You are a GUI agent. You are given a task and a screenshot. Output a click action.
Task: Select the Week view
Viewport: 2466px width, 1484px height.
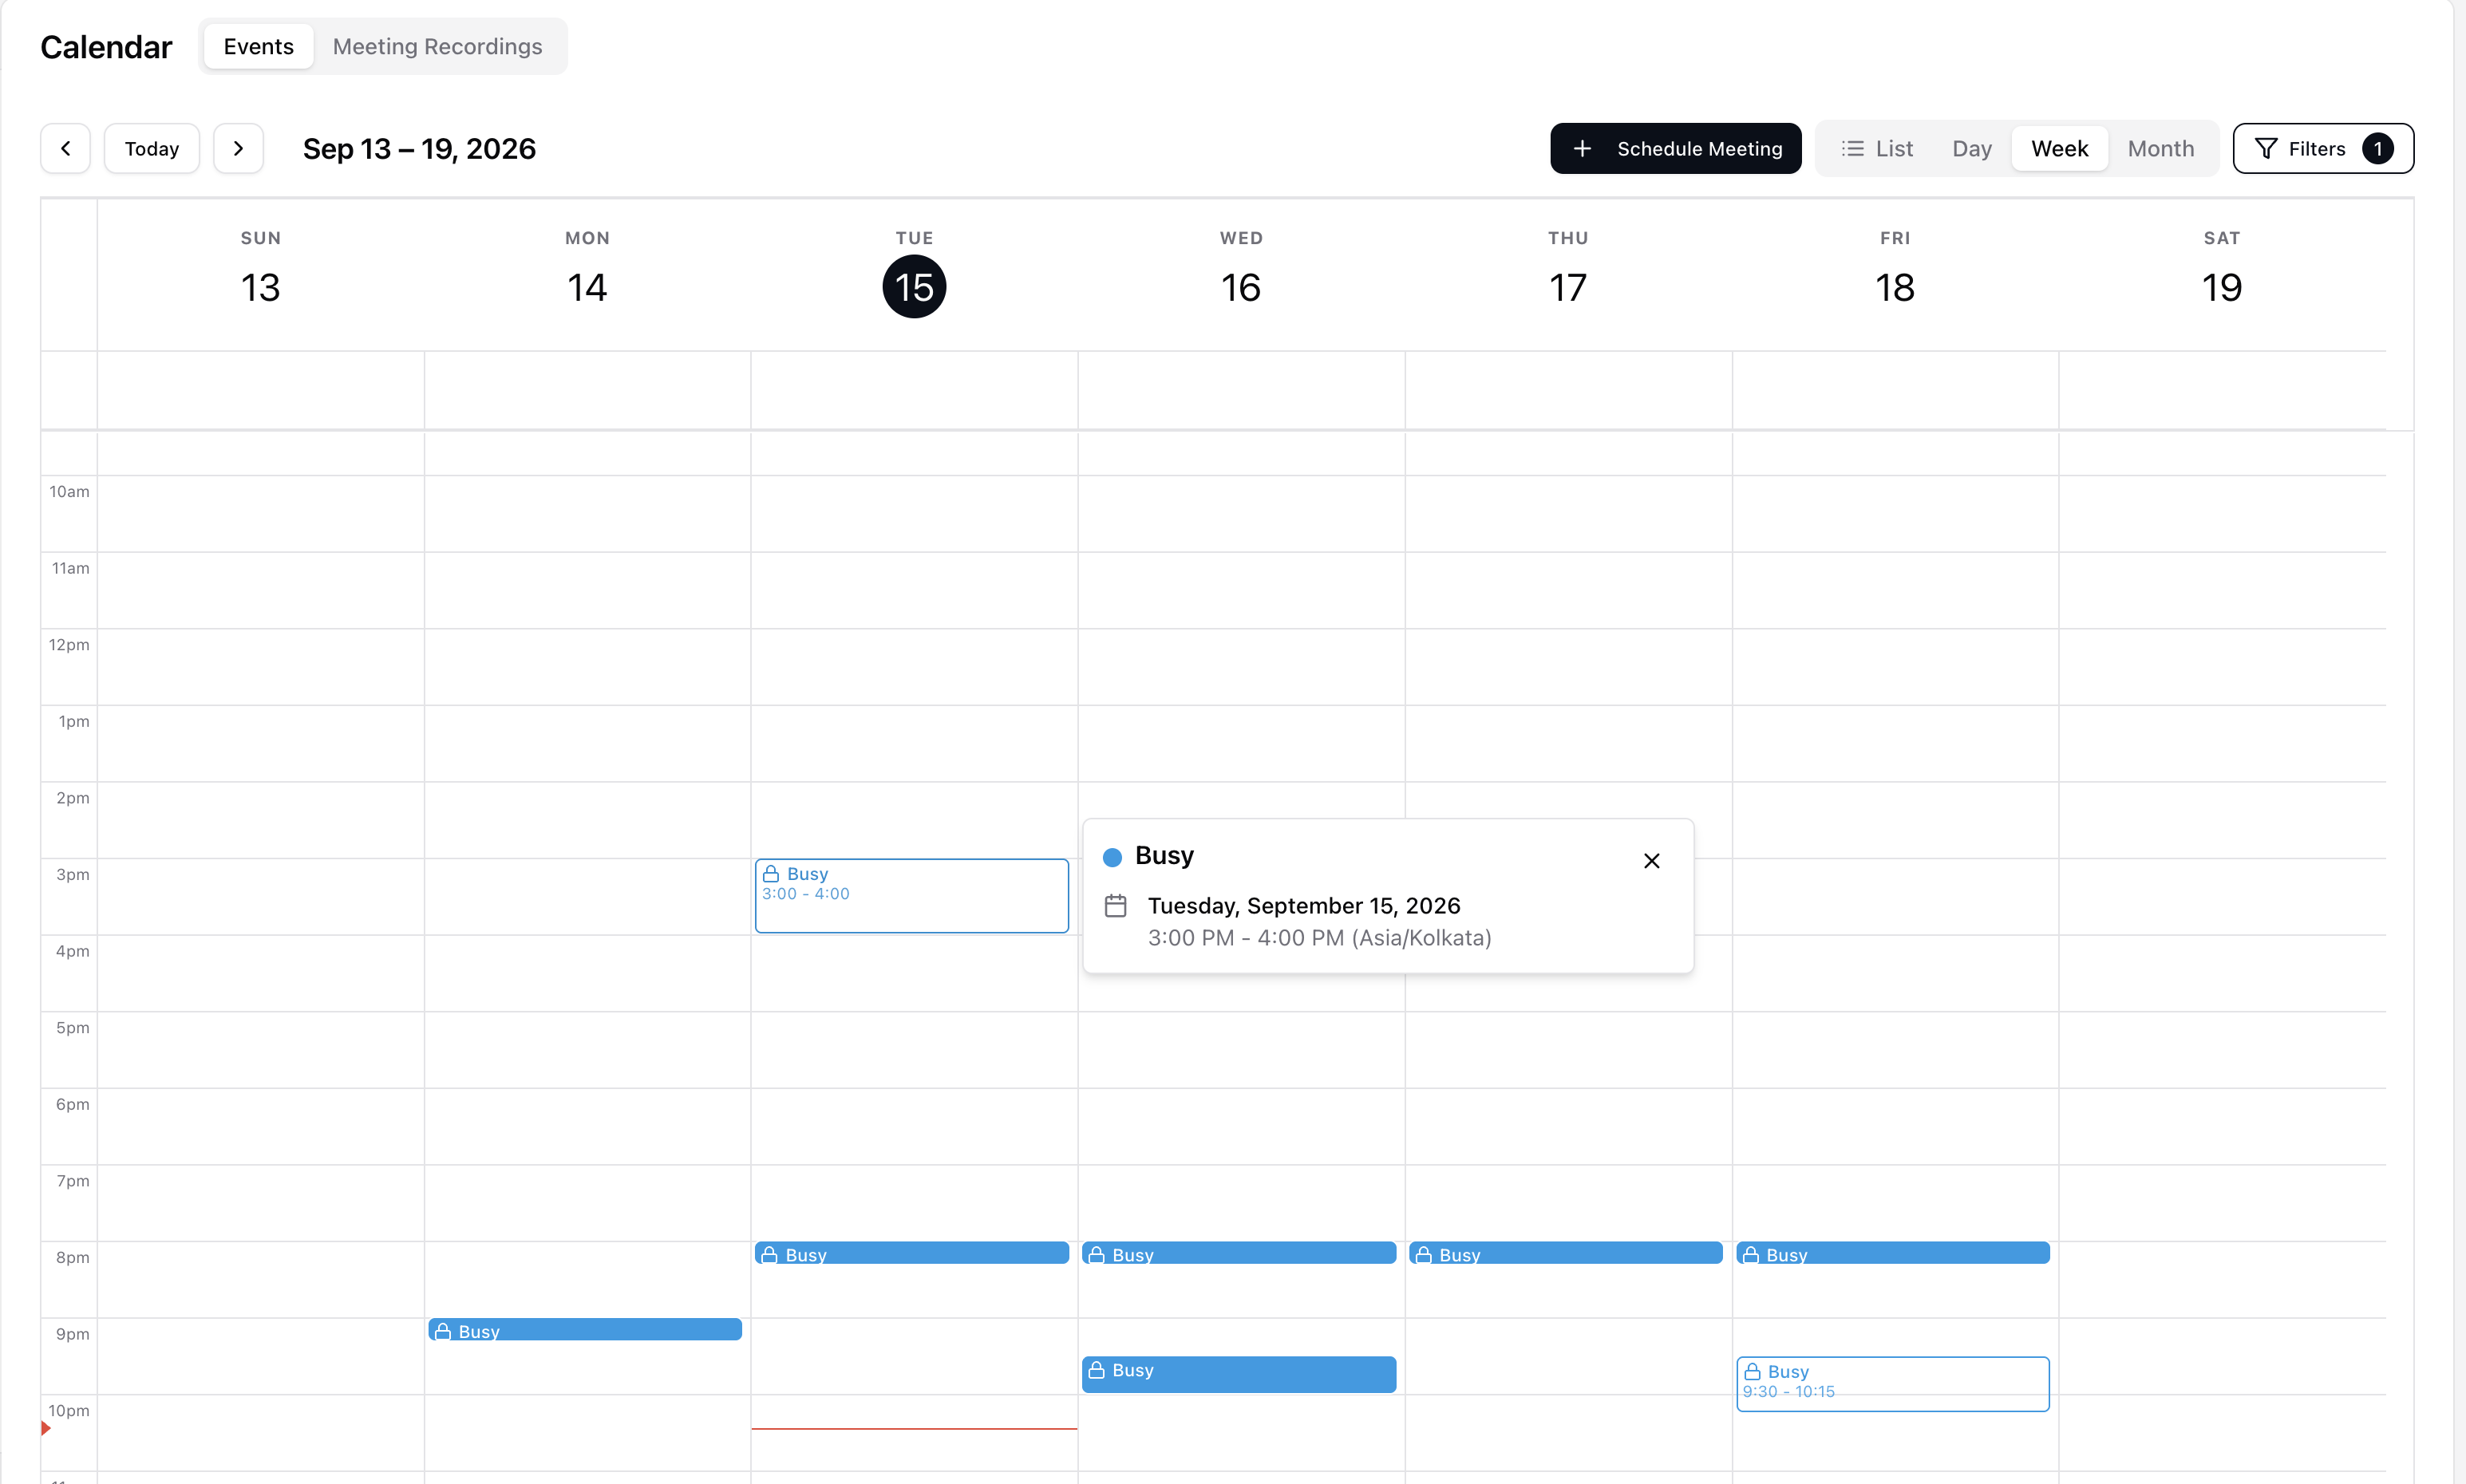coord(2059,148)
